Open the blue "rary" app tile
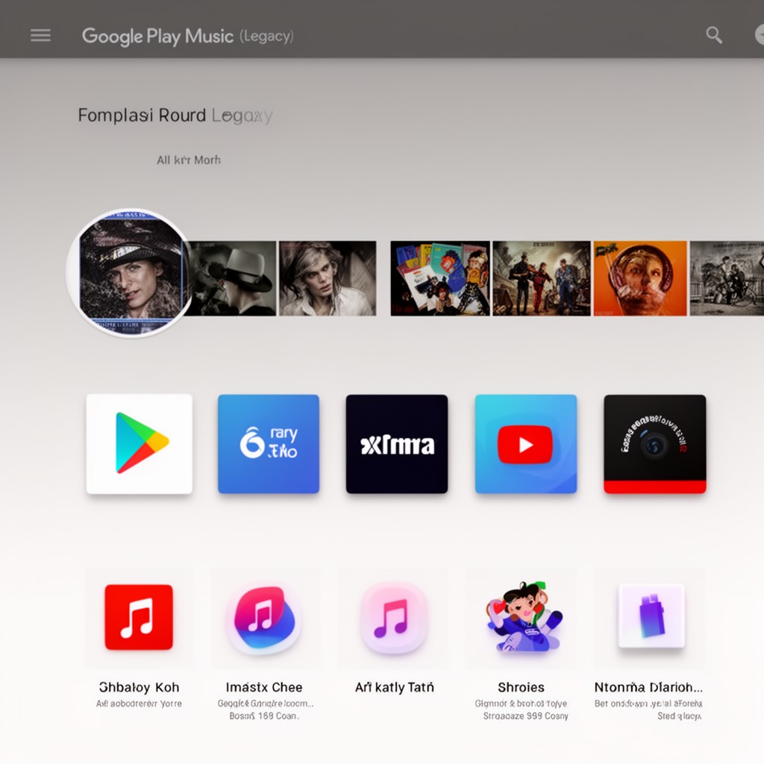This screenshot has height=764, width=764. coord(269,444)
